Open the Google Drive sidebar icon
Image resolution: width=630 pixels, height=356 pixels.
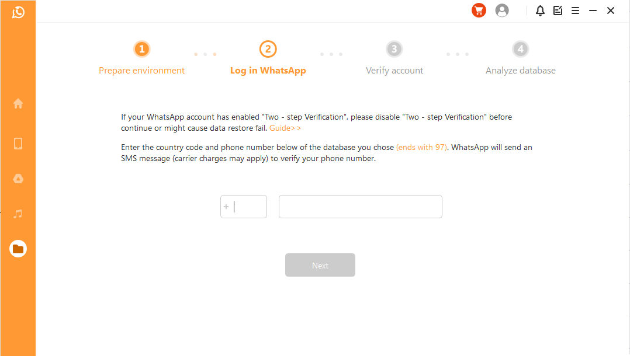coord(18,179)
